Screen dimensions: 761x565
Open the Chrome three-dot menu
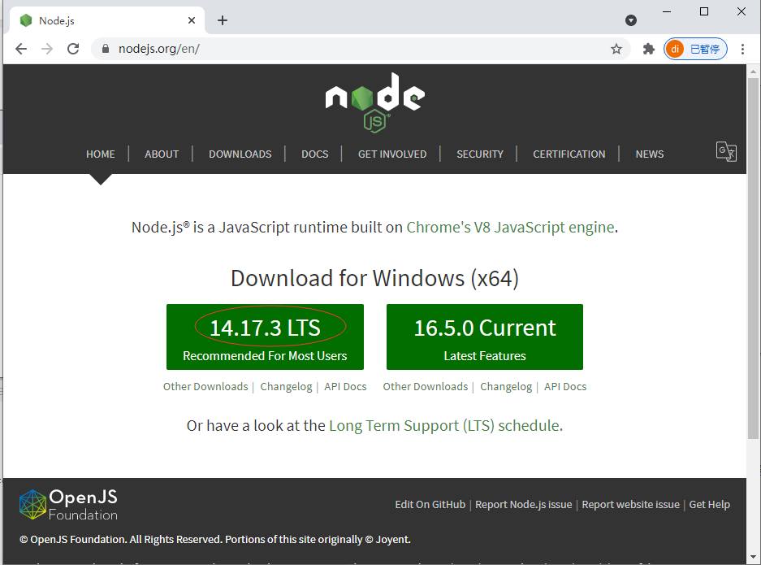click(x=742, y=49)
